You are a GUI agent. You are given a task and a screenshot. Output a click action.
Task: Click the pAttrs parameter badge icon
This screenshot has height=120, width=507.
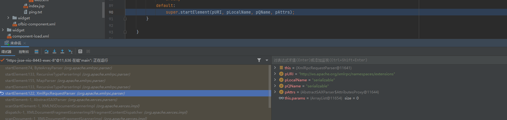coord(281,92)
